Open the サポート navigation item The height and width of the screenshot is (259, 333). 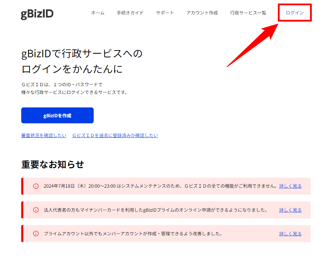pyautogui.click(x=165, y=13)
